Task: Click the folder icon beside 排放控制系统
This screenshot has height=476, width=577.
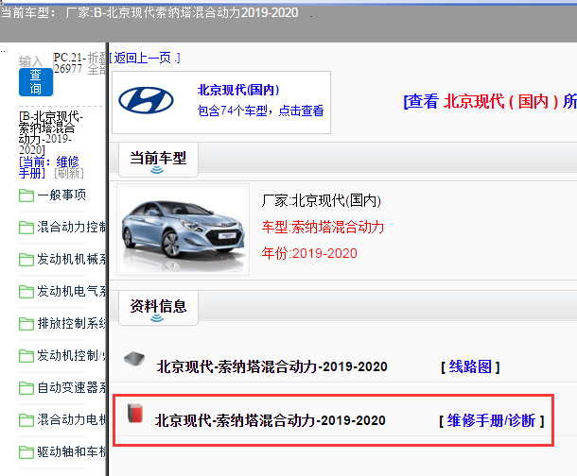Action: coord(26,324)
